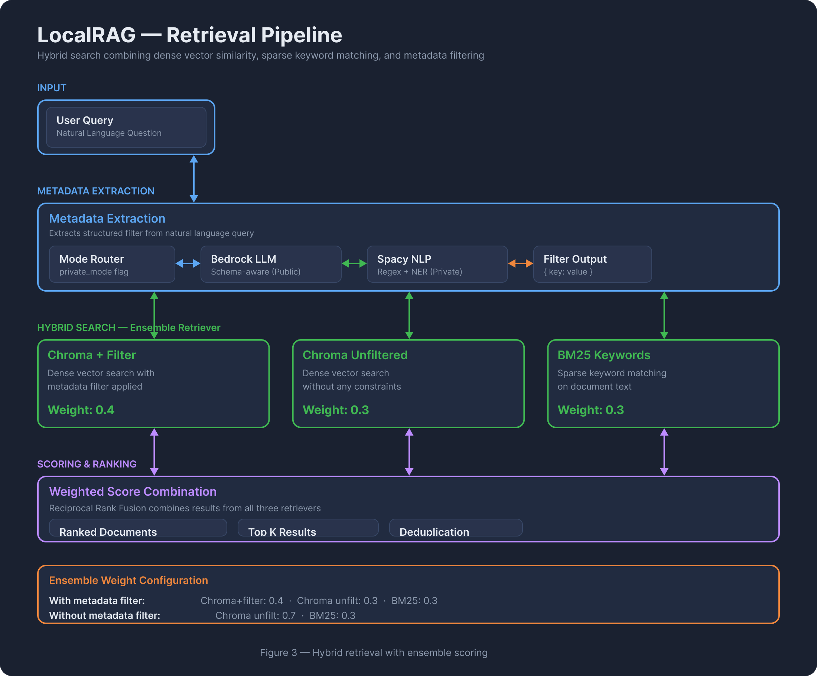Select the Mode Router box

pos(112,264)
